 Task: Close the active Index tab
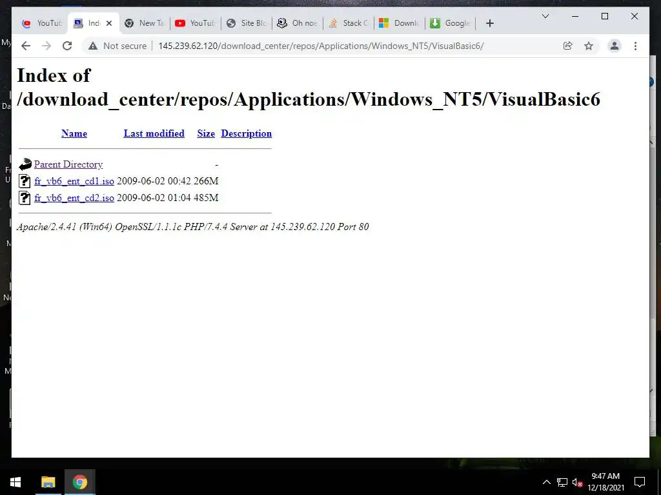(109, 23)
